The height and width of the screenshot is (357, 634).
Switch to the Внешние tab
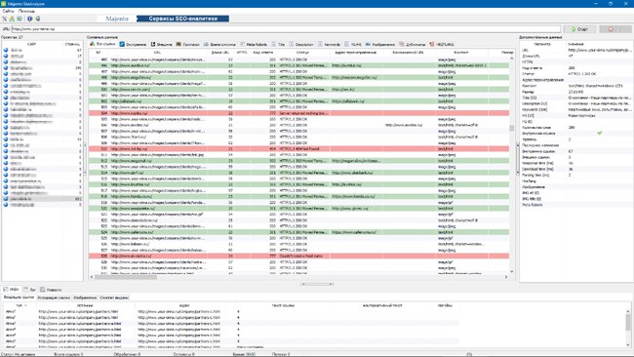[161, 44]
